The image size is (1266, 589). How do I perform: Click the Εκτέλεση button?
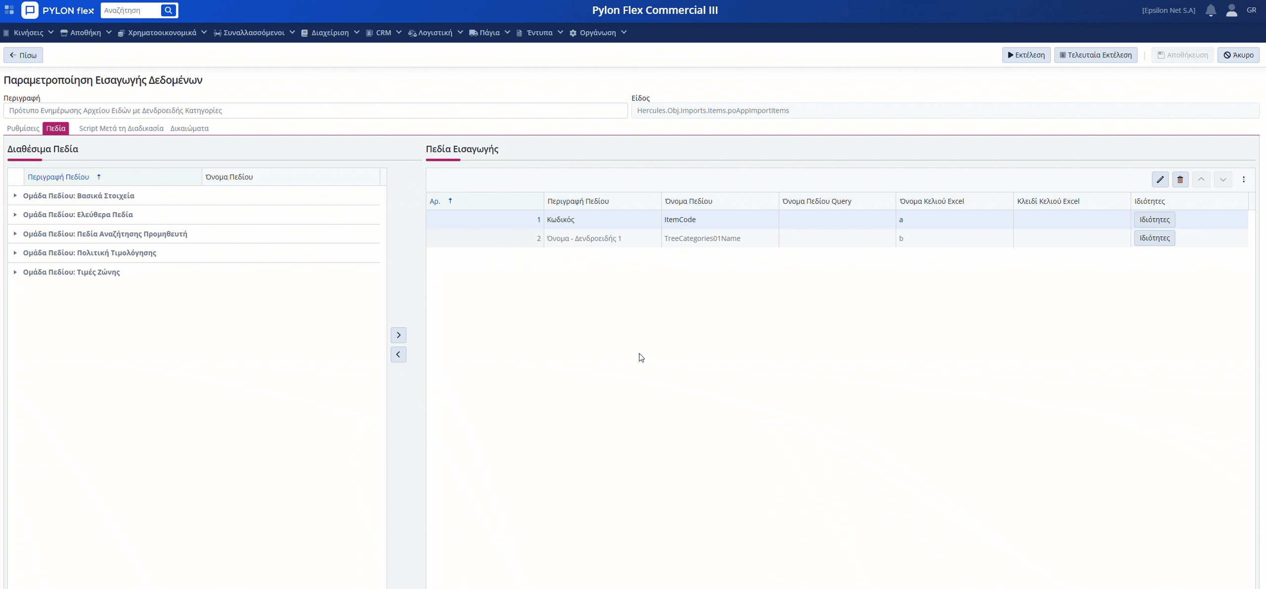[1026, 55]
